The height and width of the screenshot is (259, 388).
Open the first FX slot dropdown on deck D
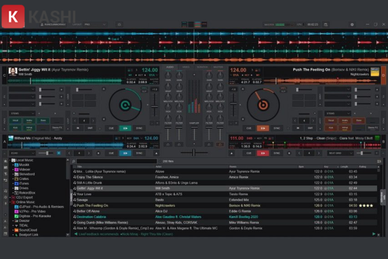click(338, 89)
